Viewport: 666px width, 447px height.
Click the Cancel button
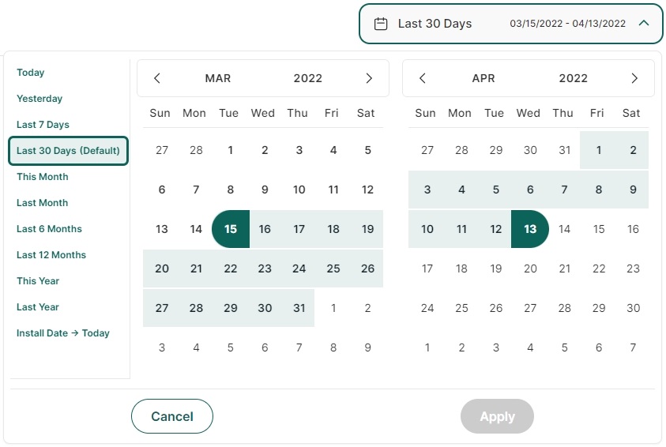pyautogui.click(x=172, y=416)
